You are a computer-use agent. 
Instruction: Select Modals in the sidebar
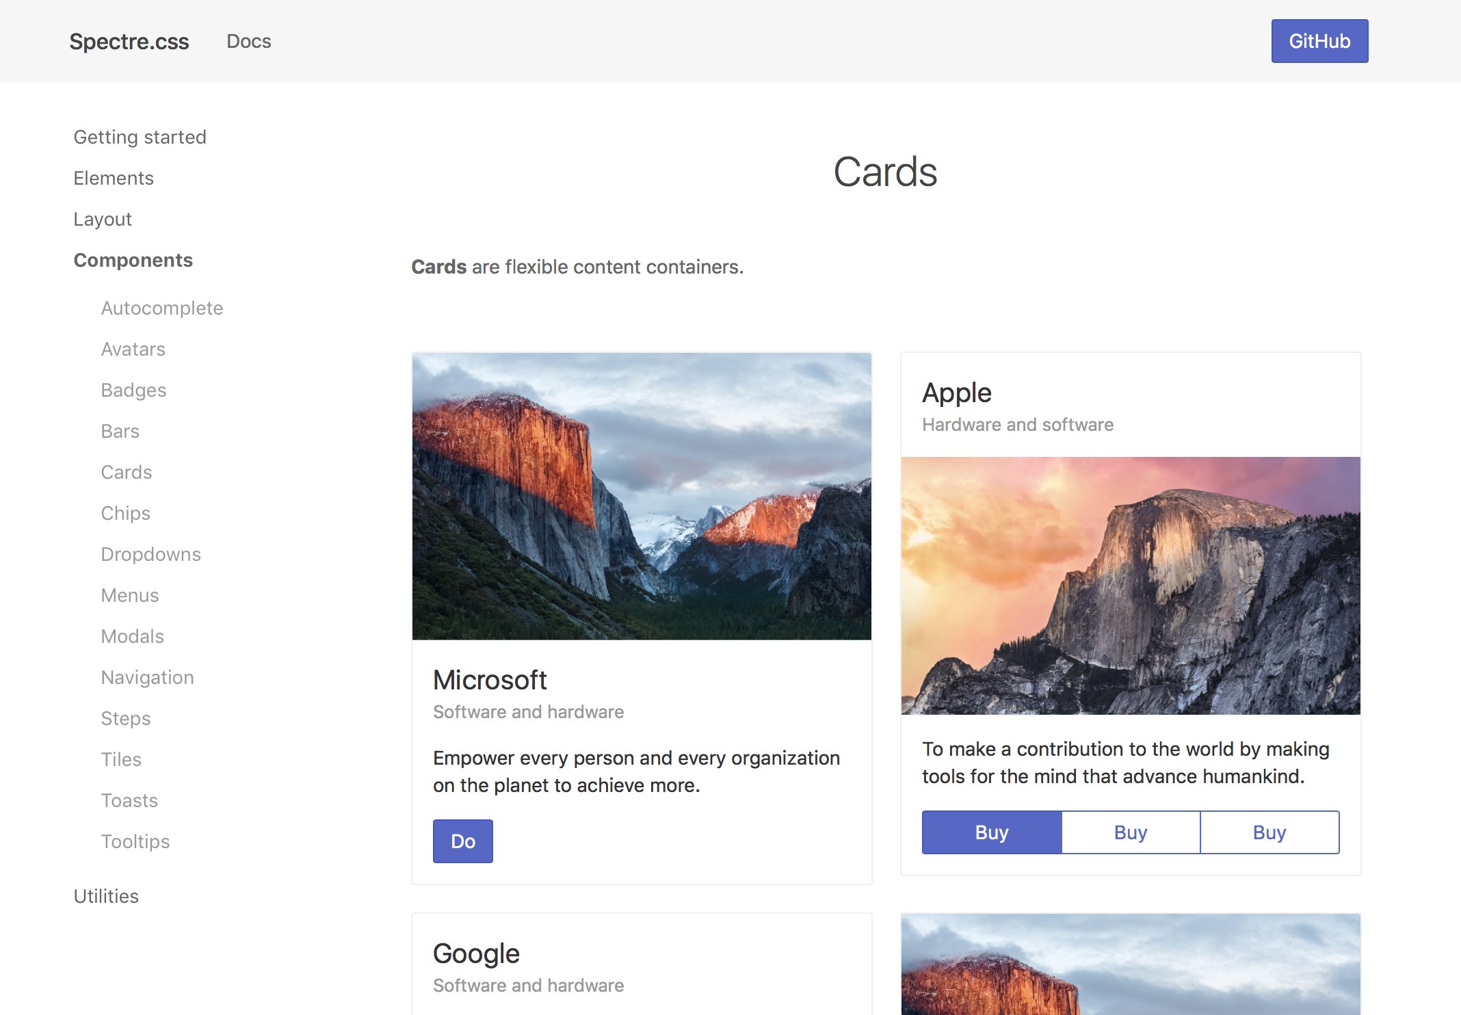coord(133,636)
